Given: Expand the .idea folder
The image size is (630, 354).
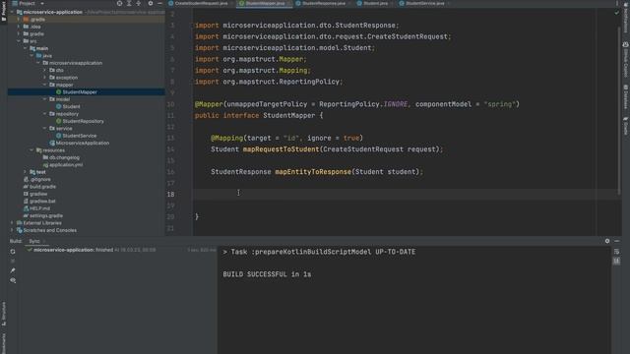Looking at the screenshot, I should click(x=19, y=27).
